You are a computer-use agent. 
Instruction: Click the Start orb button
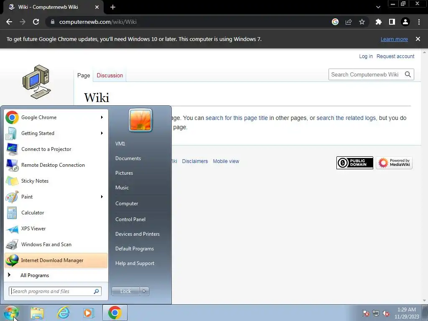click(x=11, y=313)
